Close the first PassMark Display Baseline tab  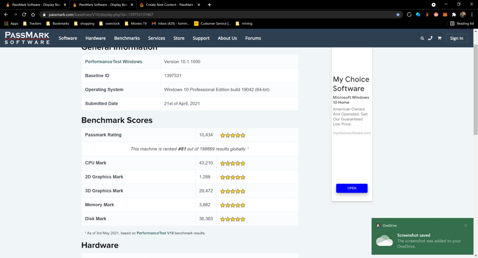tap(65, 5)
